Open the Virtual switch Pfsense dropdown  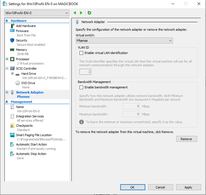click(x=124, y=41)
